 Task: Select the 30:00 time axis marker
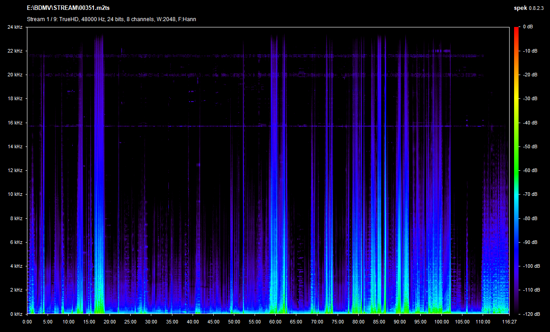pos(151,322)
